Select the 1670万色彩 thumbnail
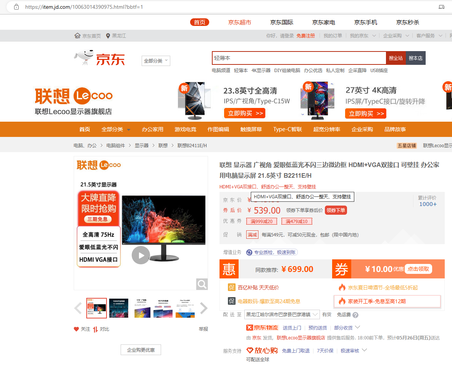Image resolution: width=452 pixels, height=365 pixels. (x=163, y=308)
